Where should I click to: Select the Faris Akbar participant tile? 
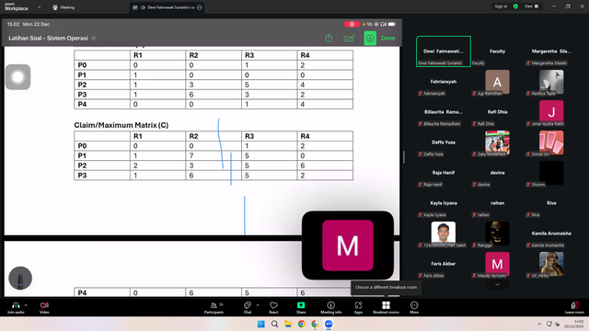point(444,264)
